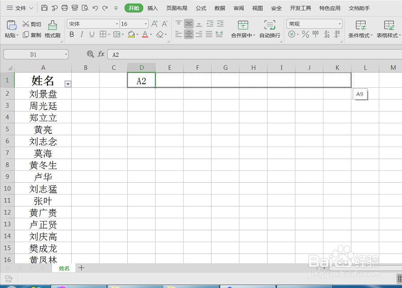The image size is (402, 288).
Task: Click 自动换行 wrap text button
Action: point(270,29)
